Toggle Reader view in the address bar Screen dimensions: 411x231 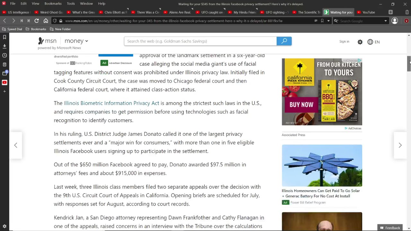pos(316,21)
